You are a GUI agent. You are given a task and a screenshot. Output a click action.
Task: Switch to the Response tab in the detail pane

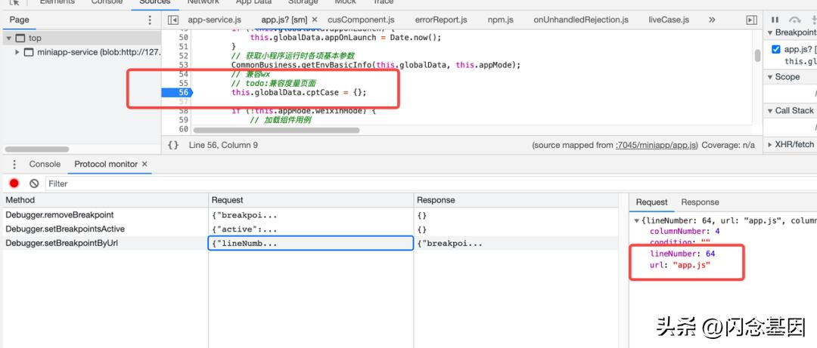[700, 202]
